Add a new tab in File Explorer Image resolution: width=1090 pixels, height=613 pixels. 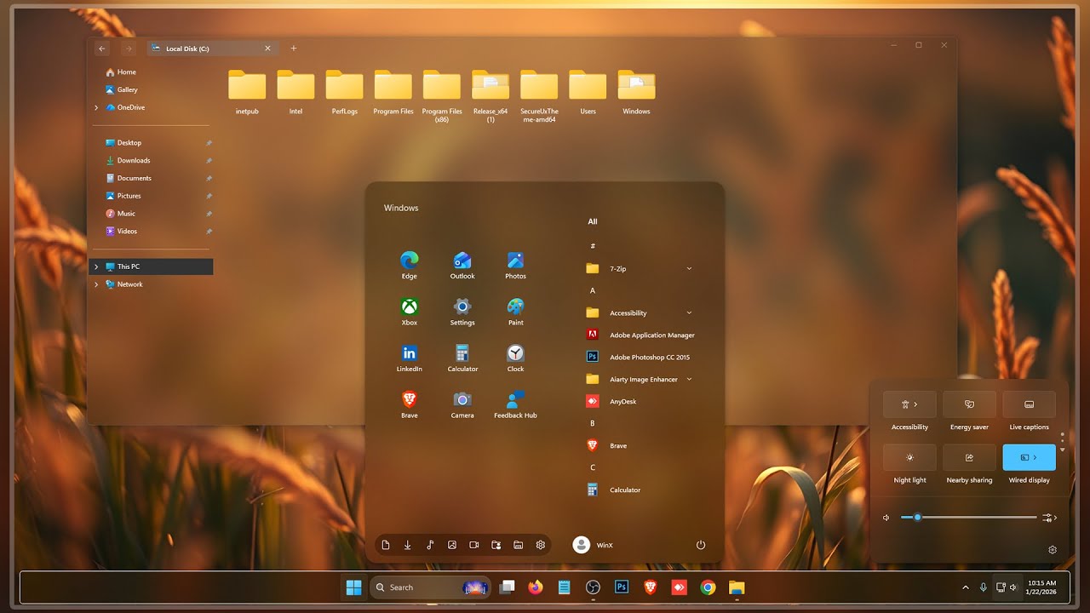(x=294, y=49)
